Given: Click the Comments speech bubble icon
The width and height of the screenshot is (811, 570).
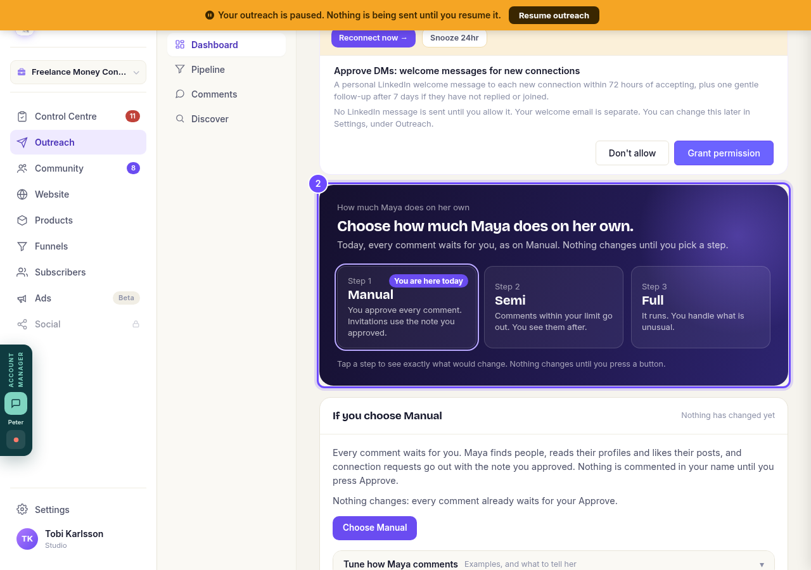Looking at the screenshot, I should [180, 94].
